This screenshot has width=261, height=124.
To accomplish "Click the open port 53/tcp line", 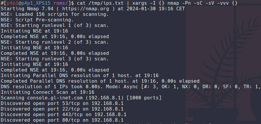I will [62, 103].
